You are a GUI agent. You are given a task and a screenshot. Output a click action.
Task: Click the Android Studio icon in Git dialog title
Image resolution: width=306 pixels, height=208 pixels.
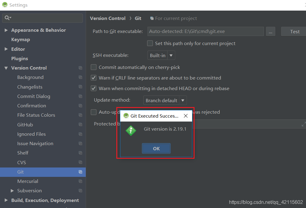[126, 116]
